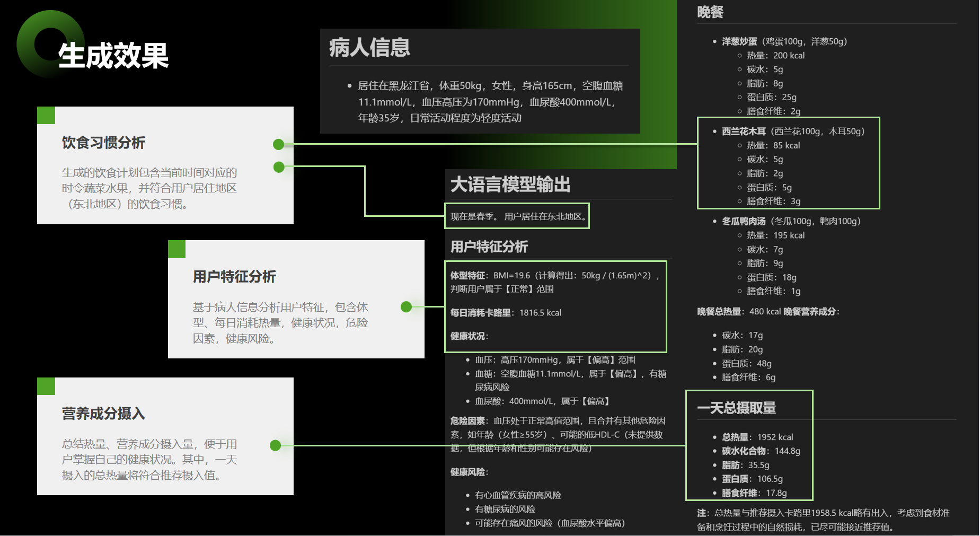Click "蛋白质：18g" under 冬瓜鸭肉汤
The width and height of the screenshot is (980, 536).
click(772, 277)
